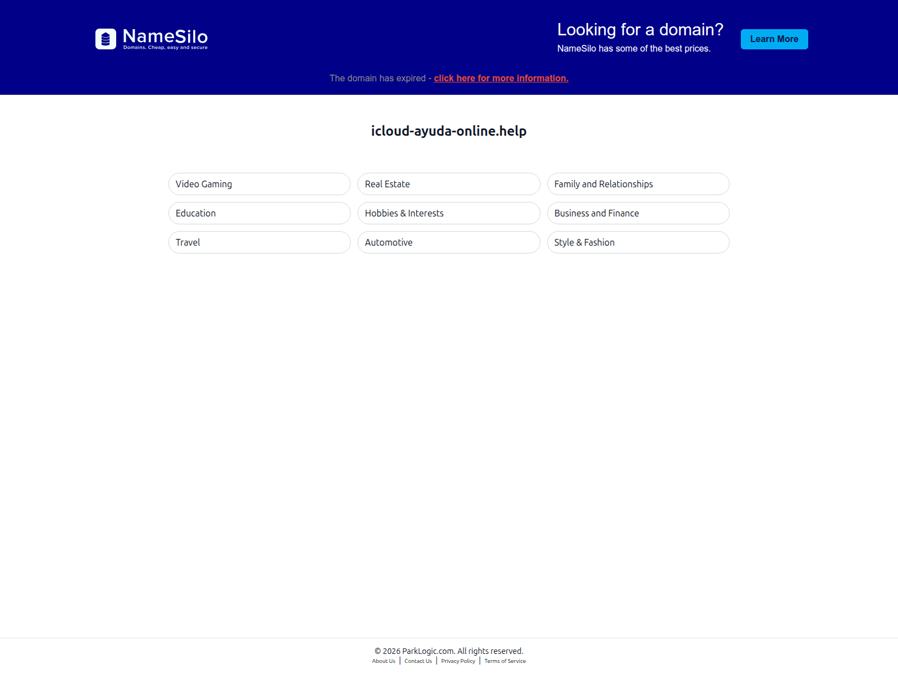View the Privacy Policy footer link
The image size is (898, 673).
[x=458, y=661]
